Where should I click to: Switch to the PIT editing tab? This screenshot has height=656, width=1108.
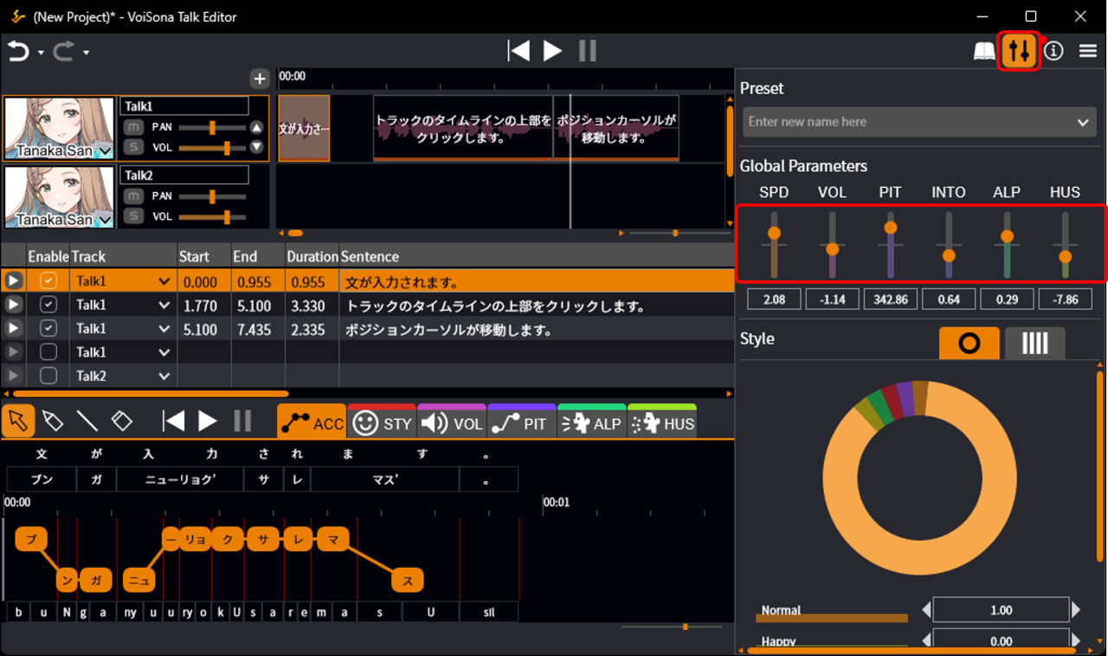click(521, 423)
